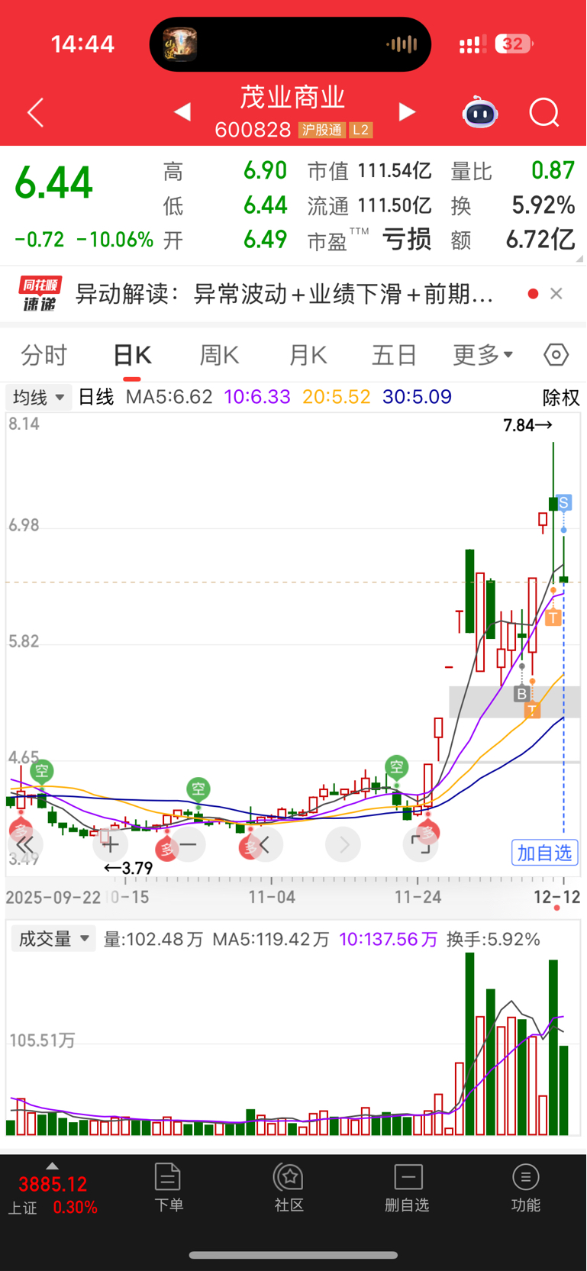The height and width of the screenshot is (1271, 587).
Task: Tap the 加自选 button
Action: 544,853
